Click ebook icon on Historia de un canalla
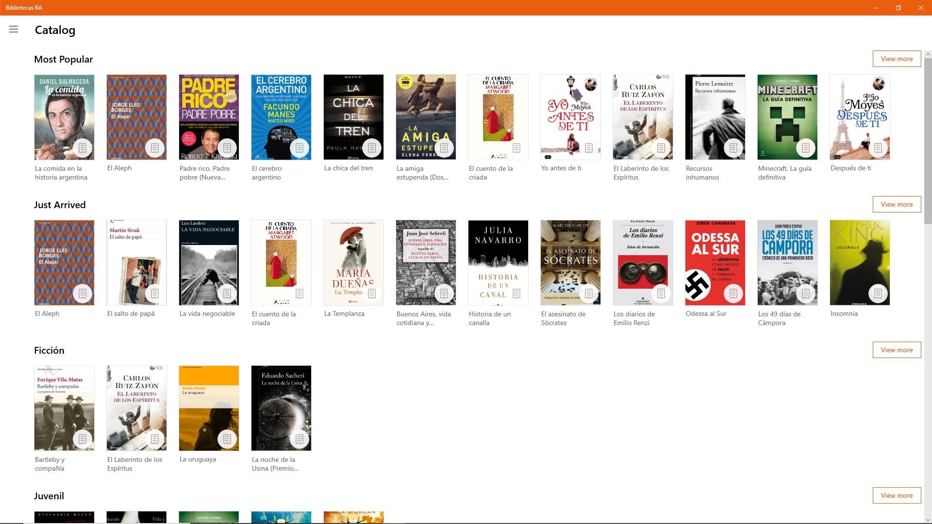The width and height of the screenshot is (932, 524). click(516, 294)
